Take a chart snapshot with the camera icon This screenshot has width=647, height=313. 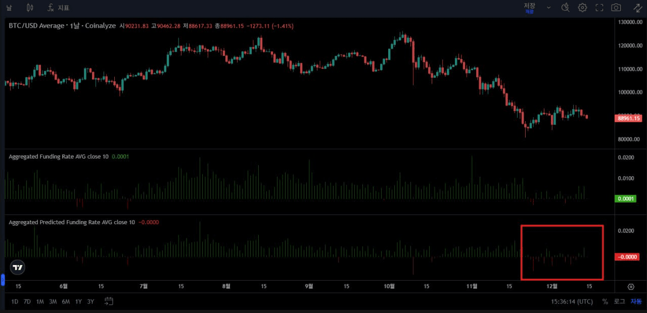[616, 8]
